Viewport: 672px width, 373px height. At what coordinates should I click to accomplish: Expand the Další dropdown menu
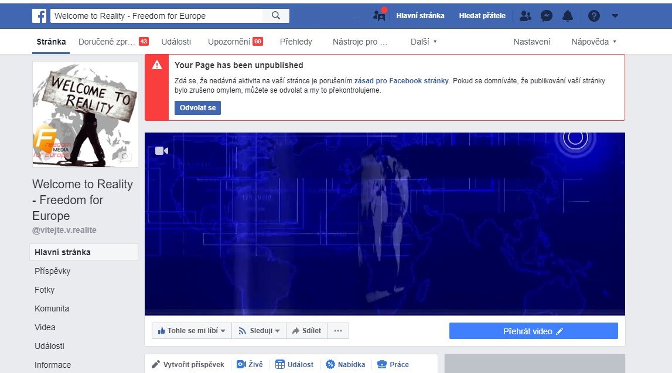[x=424, y=42]
